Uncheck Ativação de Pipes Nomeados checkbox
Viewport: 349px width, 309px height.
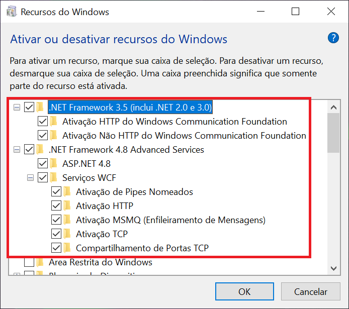(x=56, y=191)
